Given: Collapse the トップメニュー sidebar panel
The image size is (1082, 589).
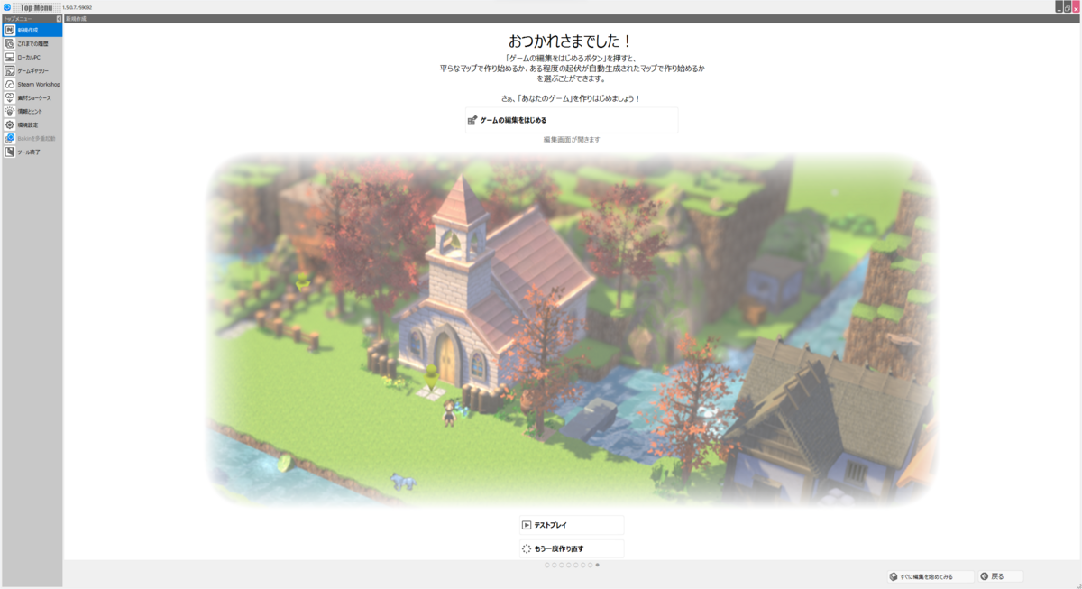Looking at the screenshot, I should tap(58, 16).
